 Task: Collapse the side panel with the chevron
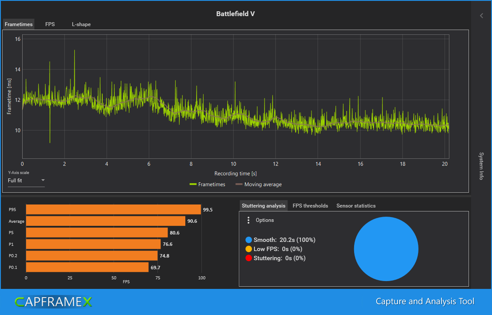[x=481, y=16]
